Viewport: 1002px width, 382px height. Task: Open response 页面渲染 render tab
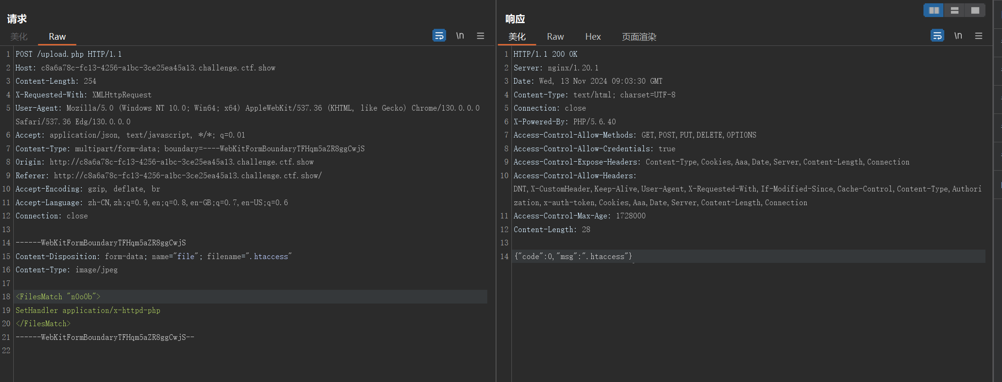pos(639,36)
